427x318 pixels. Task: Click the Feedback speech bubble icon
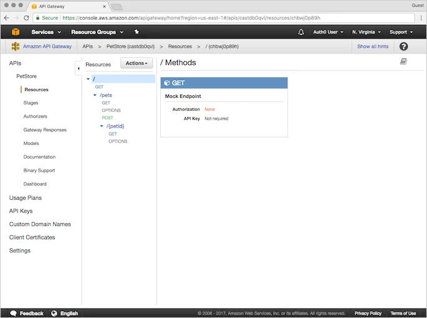(13, 313)
